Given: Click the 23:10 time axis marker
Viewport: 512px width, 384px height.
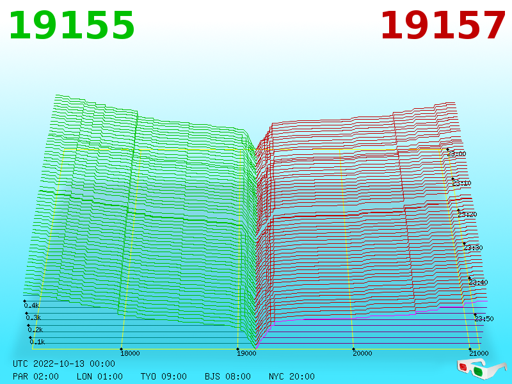Looking at the screenshot, I should [461, 183].
